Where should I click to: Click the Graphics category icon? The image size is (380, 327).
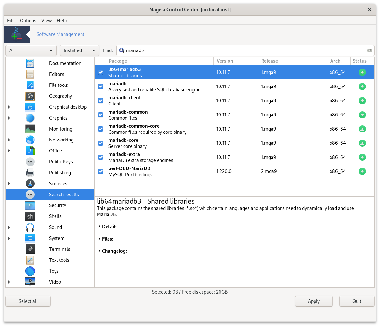point(30,118)
